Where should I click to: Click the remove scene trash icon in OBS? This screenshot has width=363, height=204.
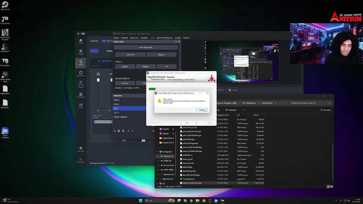[x=119, y=131]
